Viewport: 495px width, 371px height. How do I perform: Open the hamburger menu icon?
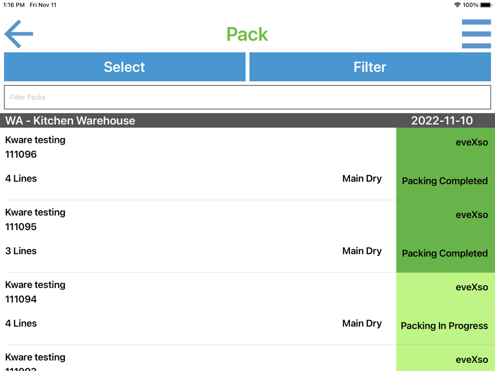(476, 34)
